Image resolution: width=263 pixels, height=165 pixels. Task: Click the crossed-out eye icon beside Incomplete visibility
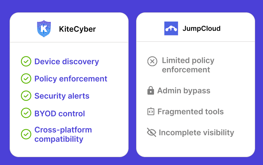coord(152,132)
